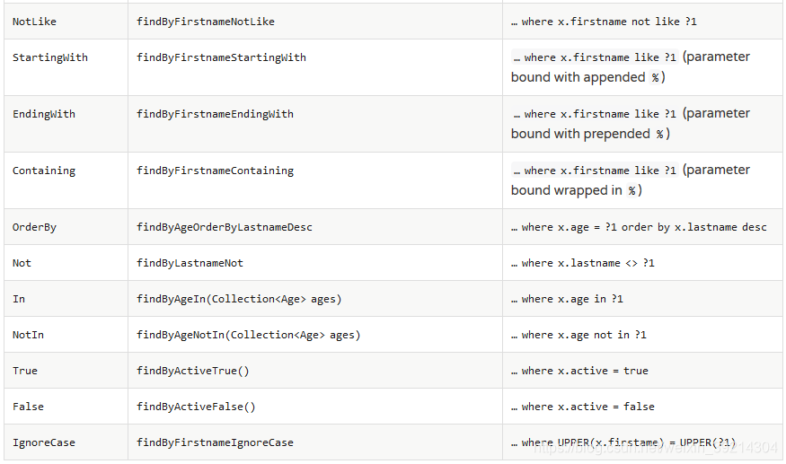Click the findByAgeOrderByLastnameDesc method name

point(225,227)
